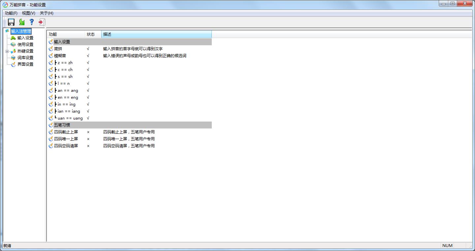This screenshot has height=251, width=475.
Task: Click the pencil icon on an == ang row
Action: coord(51,90)
